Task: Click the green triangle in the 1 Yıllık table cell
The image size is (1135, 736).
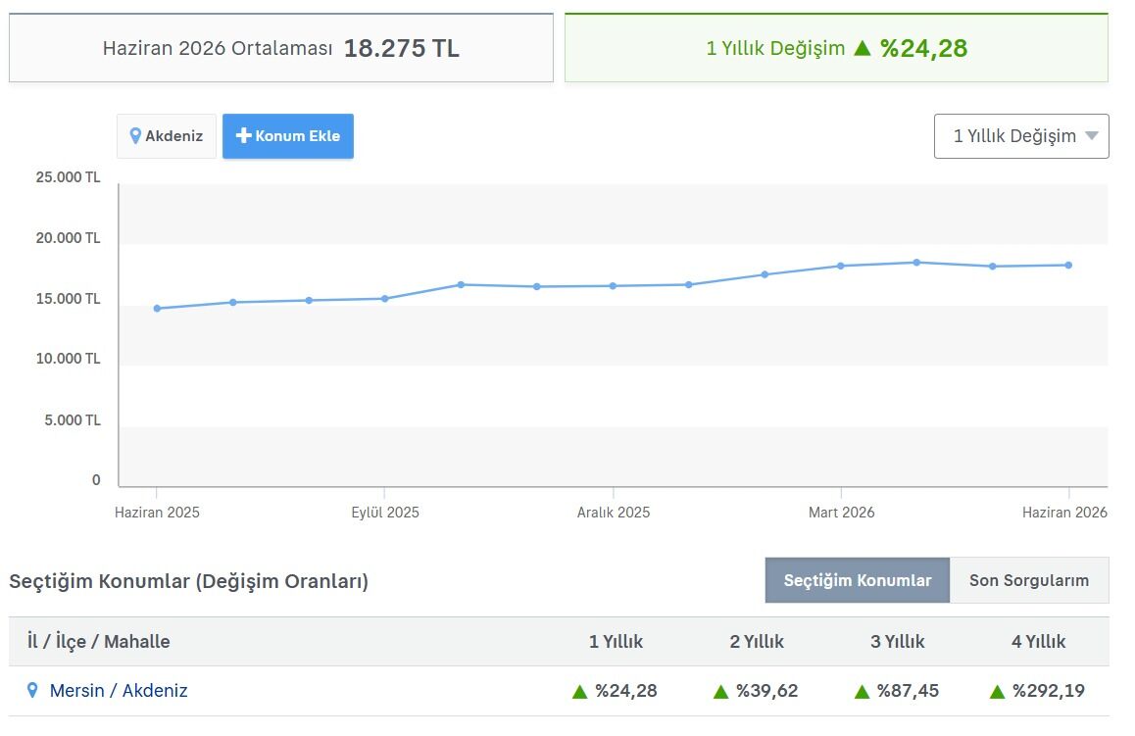Action: [579, 692]
